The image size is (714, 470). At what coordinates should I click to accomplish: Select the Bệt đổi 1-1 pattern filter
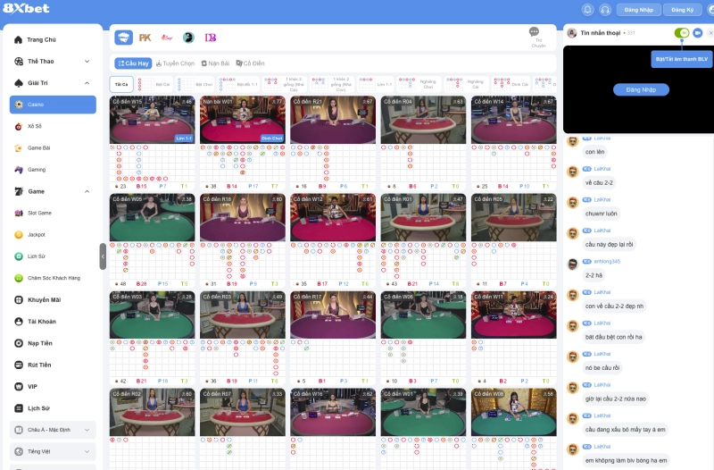tap(238, 84)
